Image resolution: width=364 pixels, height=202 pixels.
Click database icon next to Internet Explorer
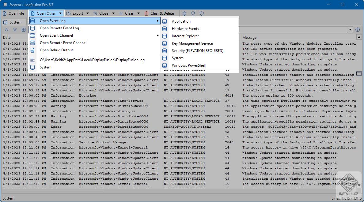[165, 36]
